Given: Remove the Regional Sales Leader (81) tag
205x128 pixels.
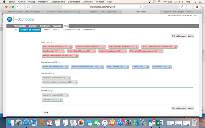Looking at the screenshot, I should pyautogui.click(x=125, y=52).
